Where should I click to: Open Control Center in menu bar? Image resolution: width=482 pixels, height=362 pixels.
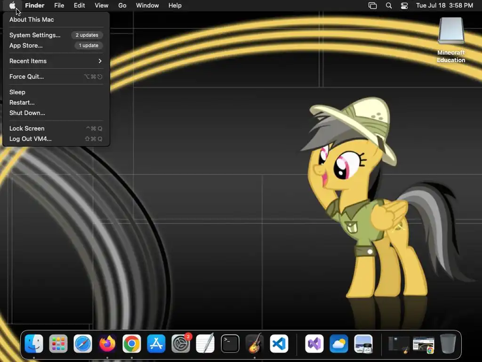coord(404,6)
